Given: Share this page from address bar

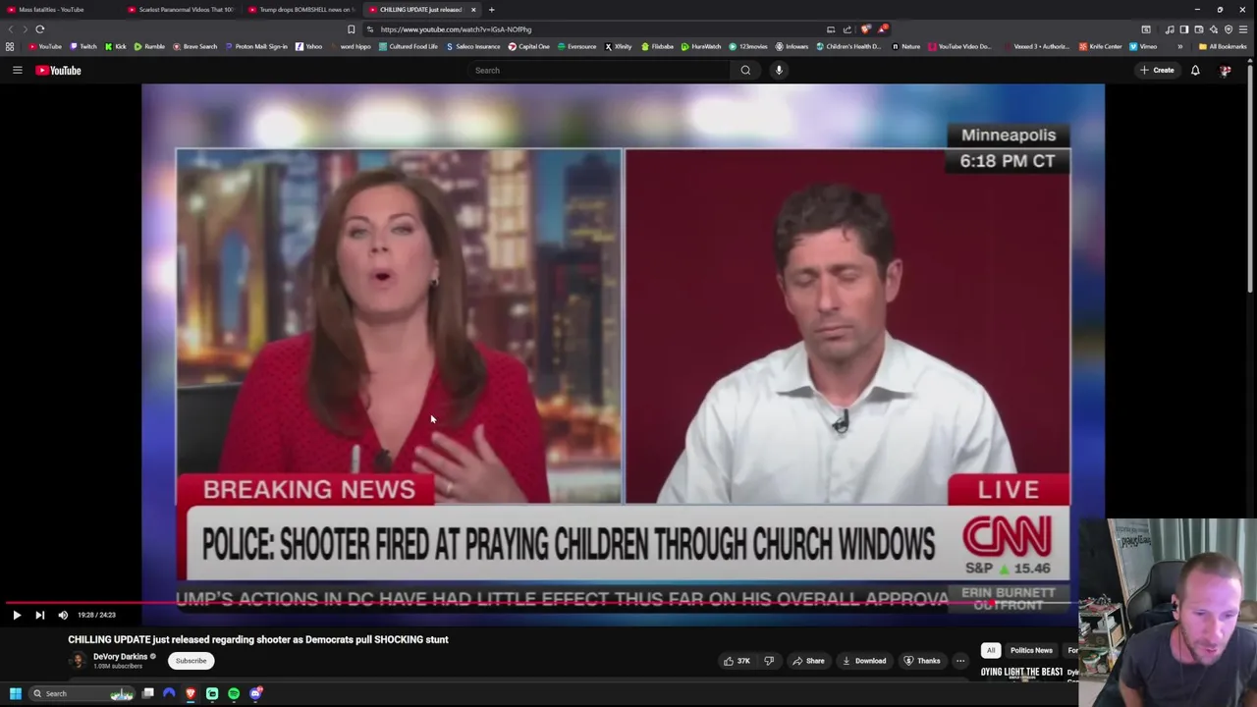Looking at the screenshot, I should coord(847,29).
